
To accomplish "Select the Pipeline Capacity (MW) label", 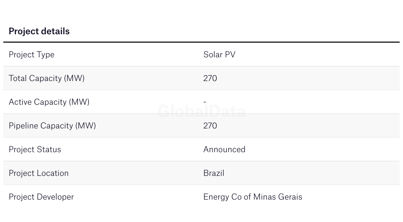I will pyautogui.click(x=52, y=126).
